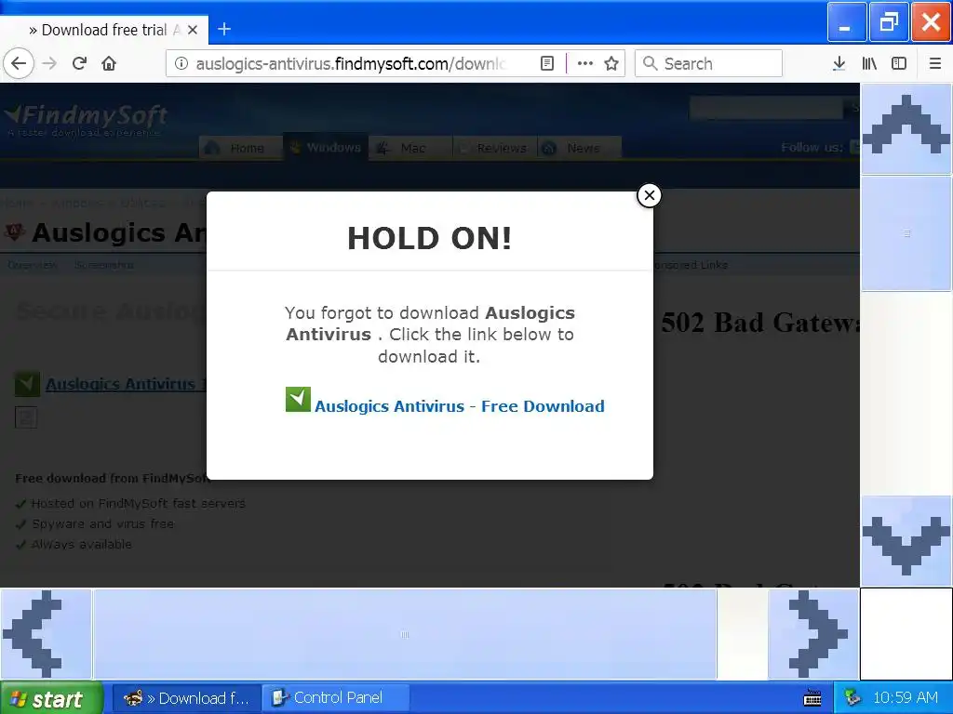Open the browser home page
The height and width of the screenshot is (714, 953).
(x=109, y=63)
